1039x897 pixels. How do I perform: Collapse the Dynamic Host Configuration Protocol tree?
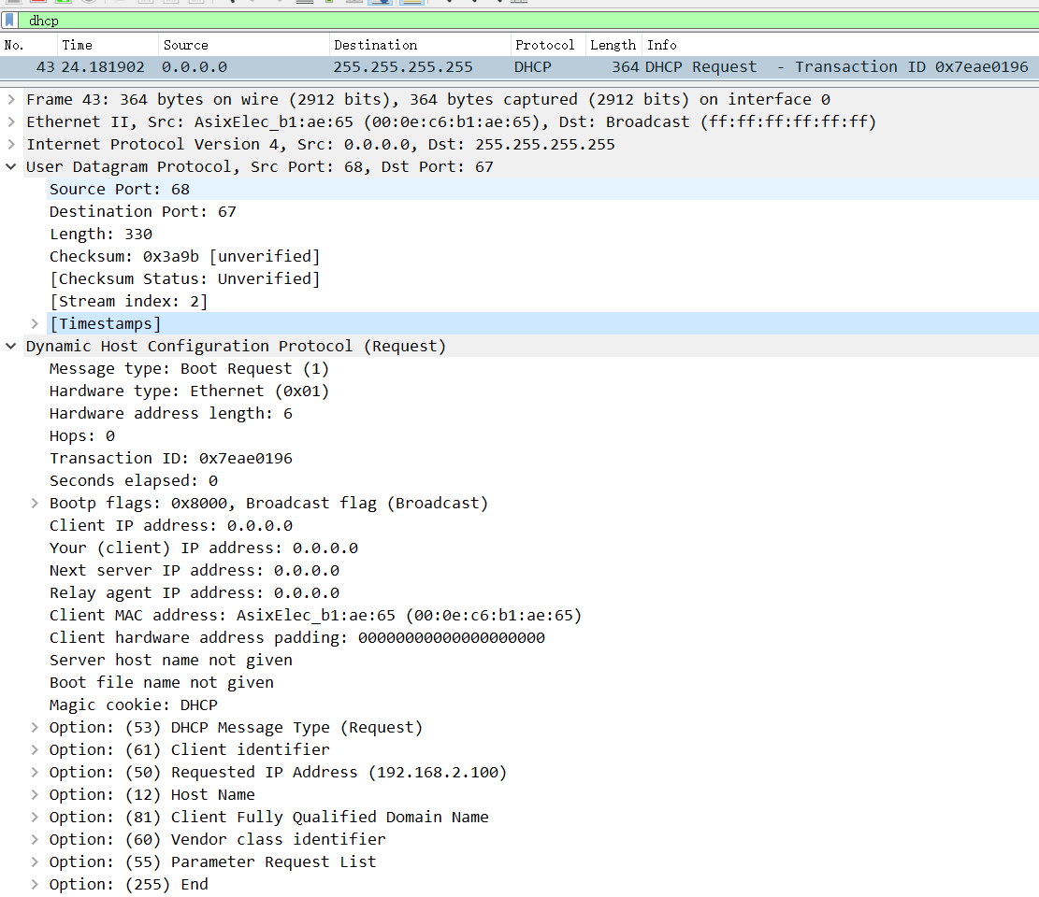coord(10,347)
